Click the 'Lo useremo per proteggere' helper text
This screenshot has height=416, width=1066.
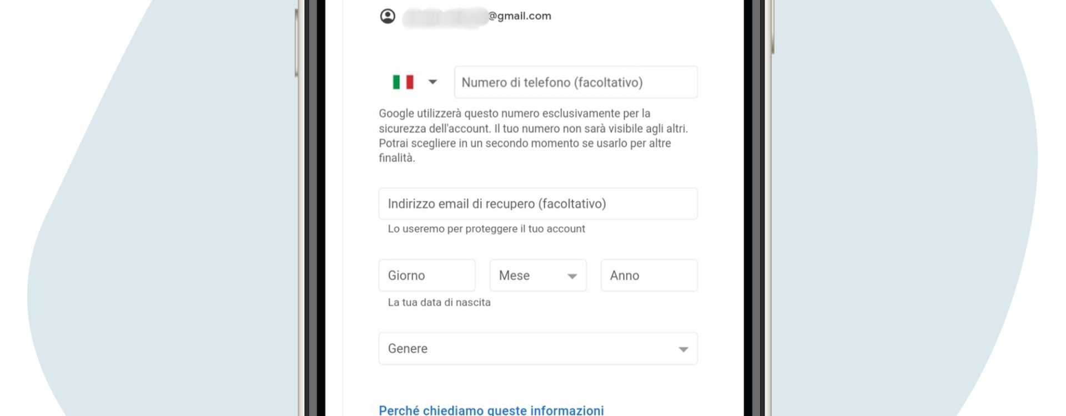coord(486,229)
